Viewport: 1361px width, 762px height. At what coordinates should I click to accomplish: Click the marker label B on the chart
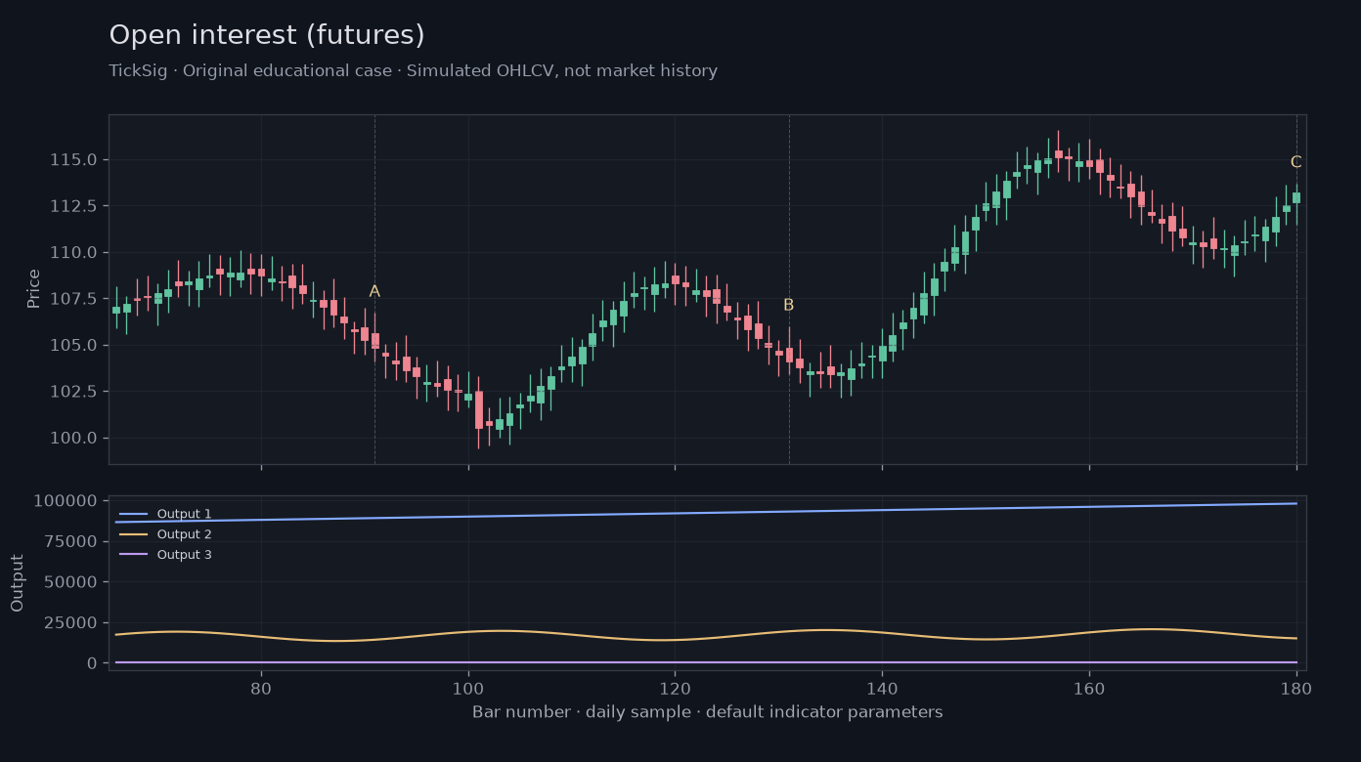(789, 305)
